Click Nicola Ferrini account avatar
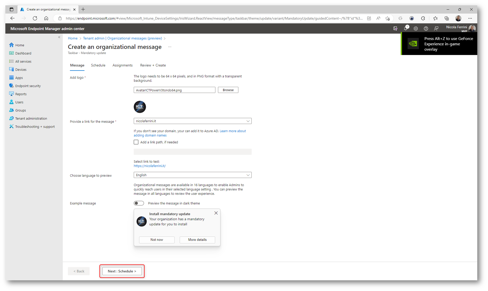This screenshot has width=488, height=291. [472, 28]
